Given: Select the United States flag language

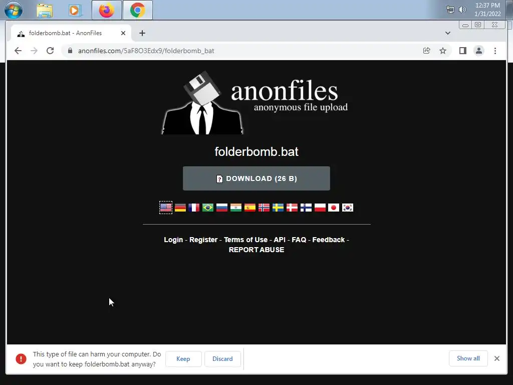Looking at the screenshot, I should coord(166,208).
